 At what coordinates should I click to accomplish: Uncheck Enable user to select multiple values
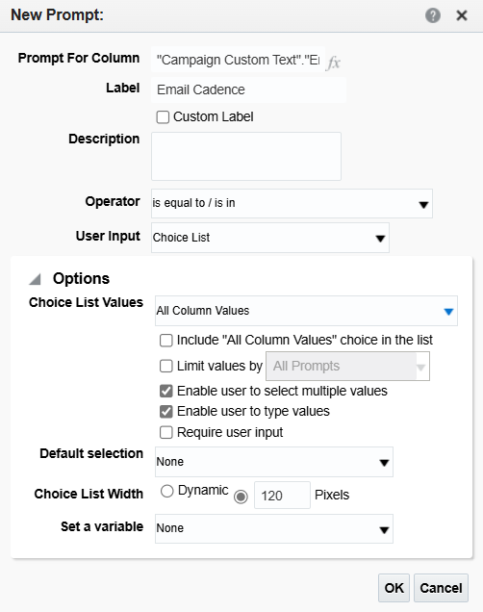click(166, 391)
